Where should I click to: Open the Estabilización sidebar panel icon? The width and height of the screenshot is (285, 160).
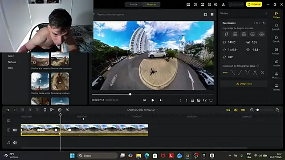coord(276,27)
